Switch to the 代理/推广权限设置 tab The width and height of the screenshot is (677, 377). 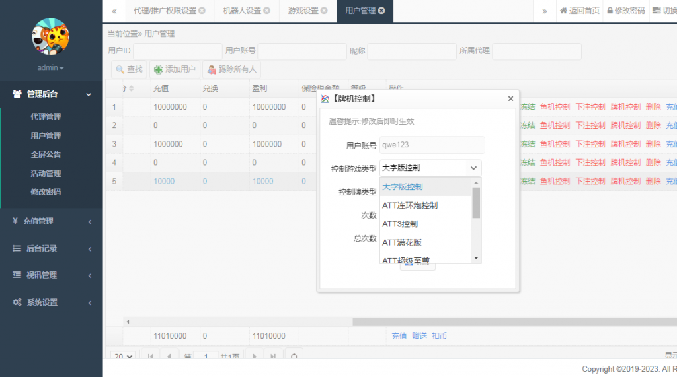point(165,11)
